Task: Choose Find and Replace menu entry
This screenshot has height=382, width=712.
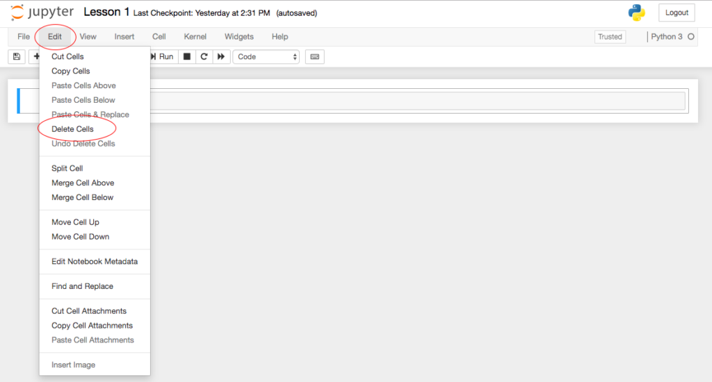Action: 82,286
